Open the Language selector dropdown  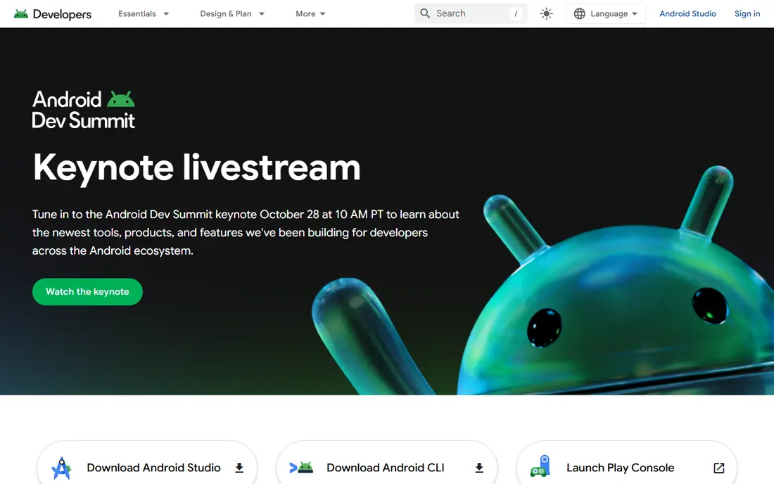tap(606, 14)
